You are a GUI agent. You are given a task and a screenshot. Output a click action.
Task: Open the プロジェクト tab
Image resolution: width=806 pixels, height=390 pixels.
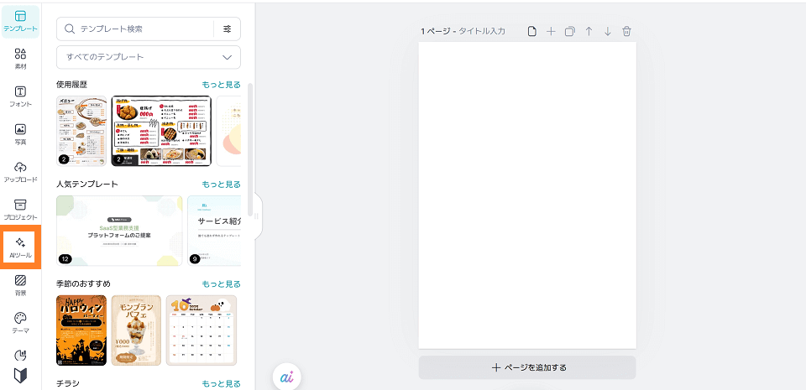20,209
